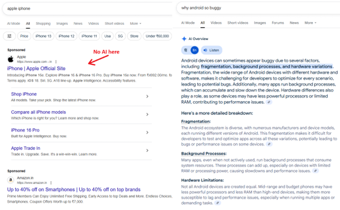
Task: Select the Store filter chip
Action: [134, 36]
